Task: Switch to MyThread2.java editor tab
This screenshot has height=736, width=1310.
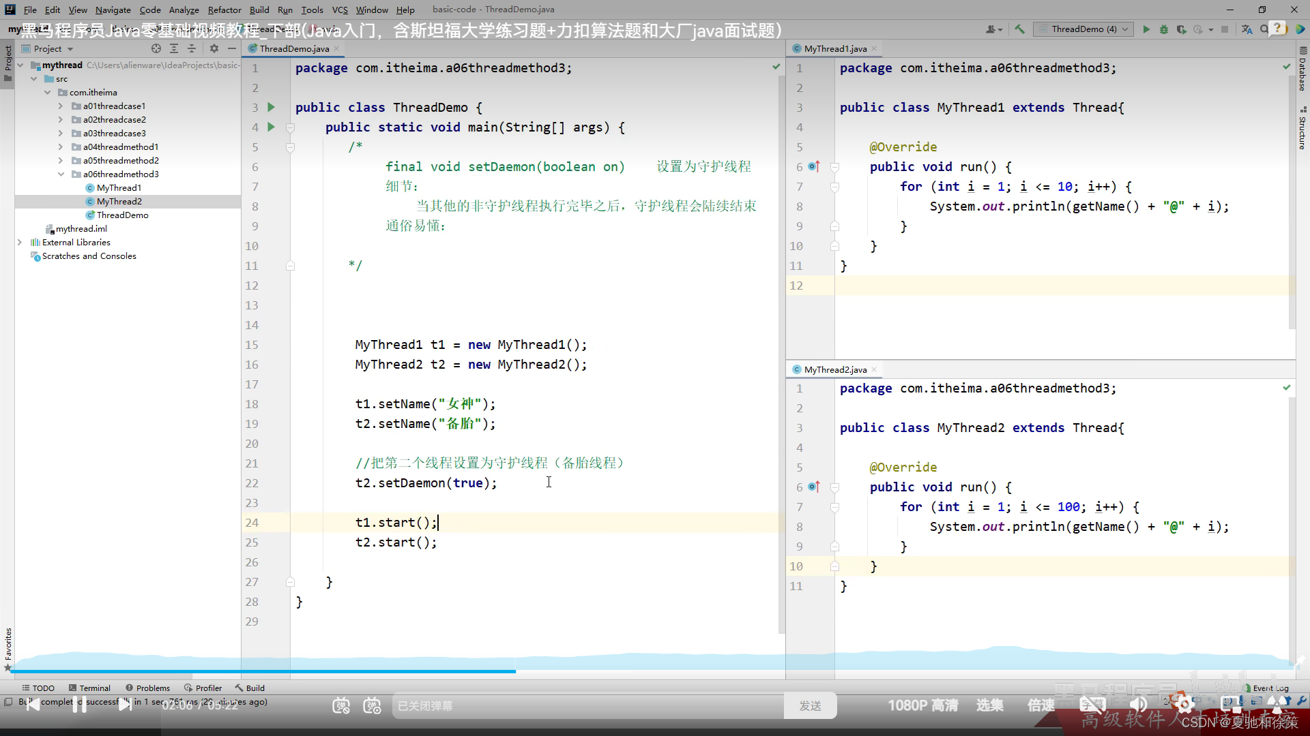Action: tap(834, 369)
